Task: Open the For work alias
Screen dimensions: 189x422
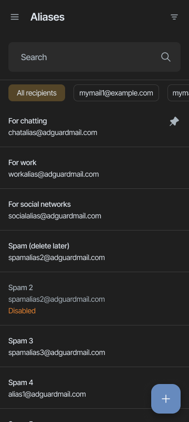Action: point(94,168)
